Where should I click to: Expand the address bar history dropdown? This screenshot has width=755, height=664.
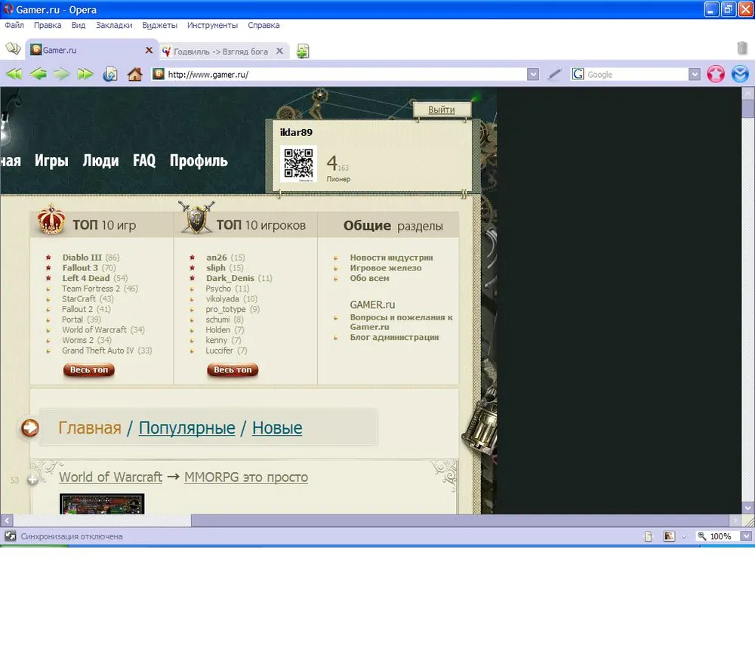coord(532,74)
